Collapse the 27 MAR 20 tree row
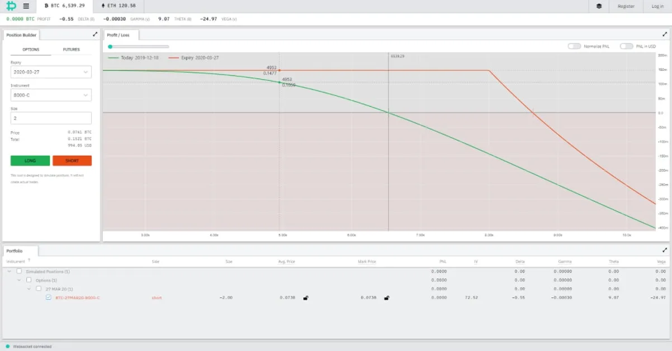This screenshot has height=351, width=672. 29,289
